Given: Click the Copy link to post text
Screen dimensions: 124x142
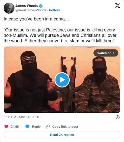Looking at the screenshot, I should tap(65, 127).
